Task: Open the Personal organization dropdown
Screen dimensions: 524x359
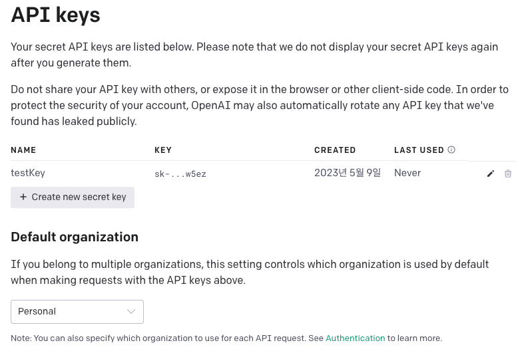Action: click(x=77, y=312)
